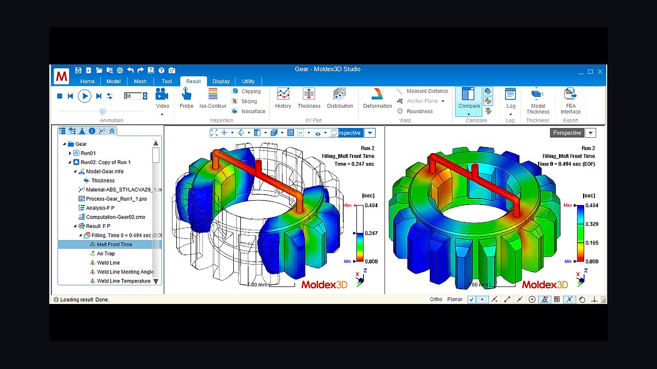Click the Redo arrow icon
Viewport: 657px width, 369px height.
pyautogui.click(x=141, y=70)
